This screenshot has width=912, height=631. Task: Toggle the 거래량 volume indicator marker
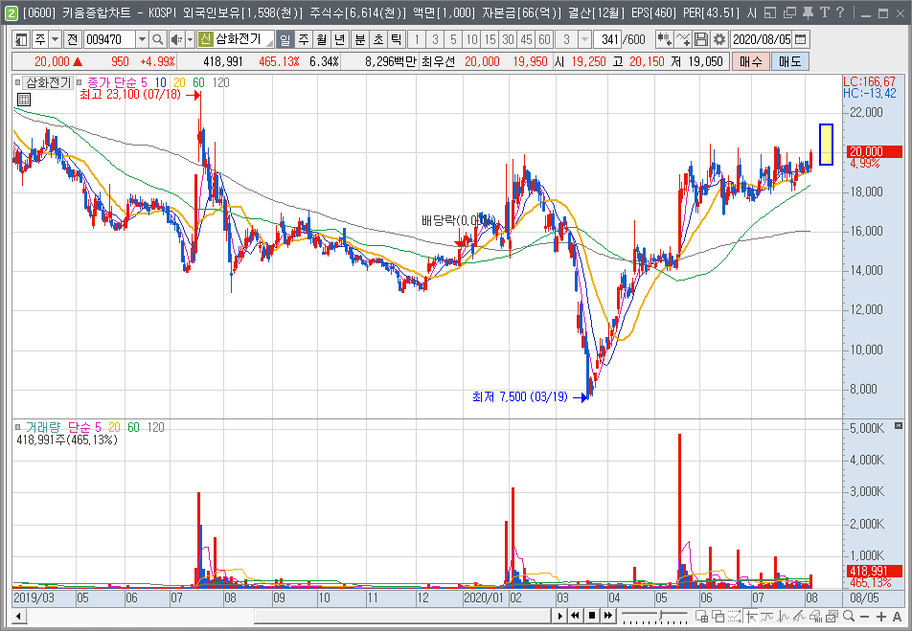point(18,427)
